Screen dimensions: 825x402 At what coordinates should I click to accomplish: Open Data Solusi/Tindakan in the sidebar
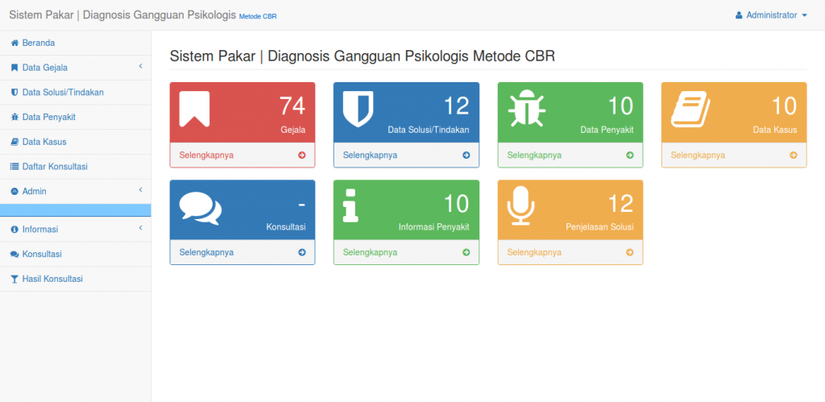point(75,93)
